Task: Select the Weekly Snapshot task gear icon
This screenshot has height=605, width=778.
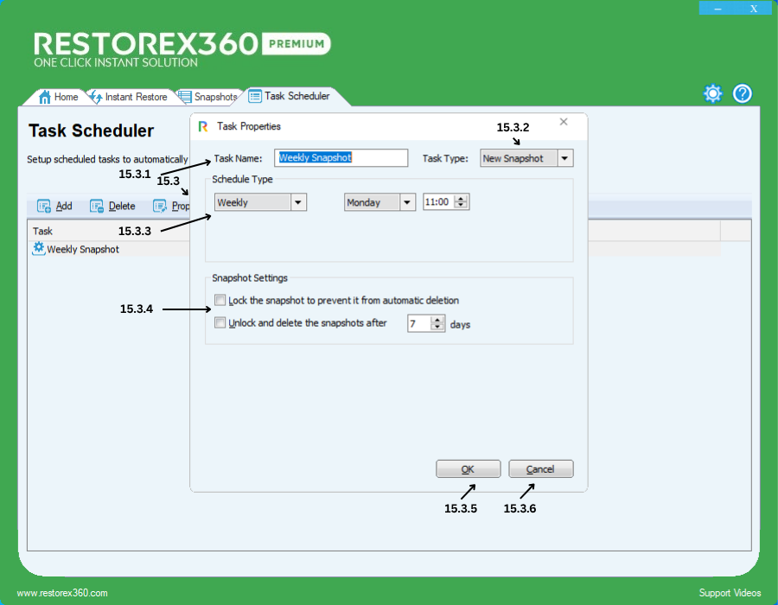Action: click(38, 249)
